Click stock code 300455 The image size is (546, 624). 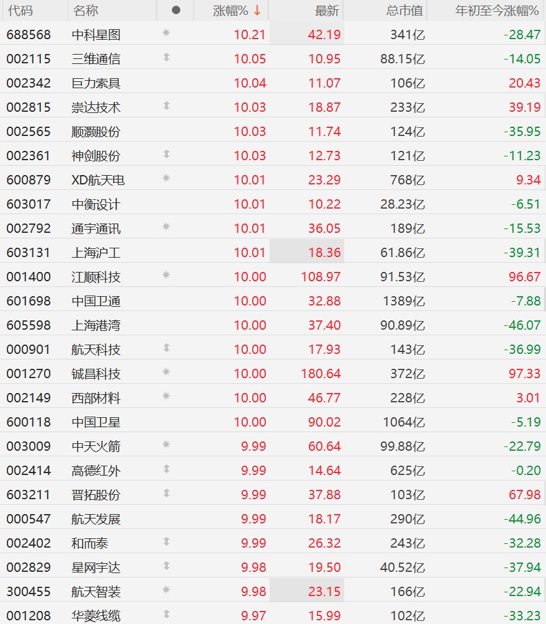click(29, 592)
